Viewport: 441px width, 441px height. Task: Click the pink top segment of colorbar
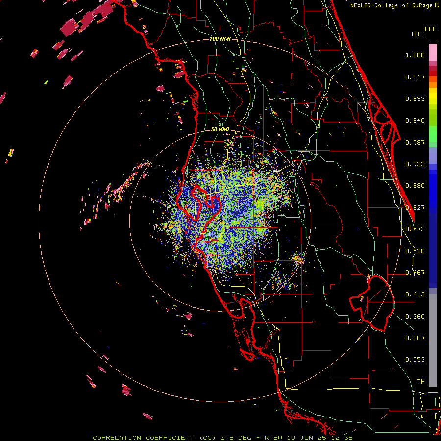(433, 52)
